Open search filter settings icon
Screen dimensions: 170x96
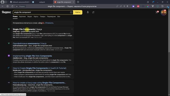[x=93, y=12]
